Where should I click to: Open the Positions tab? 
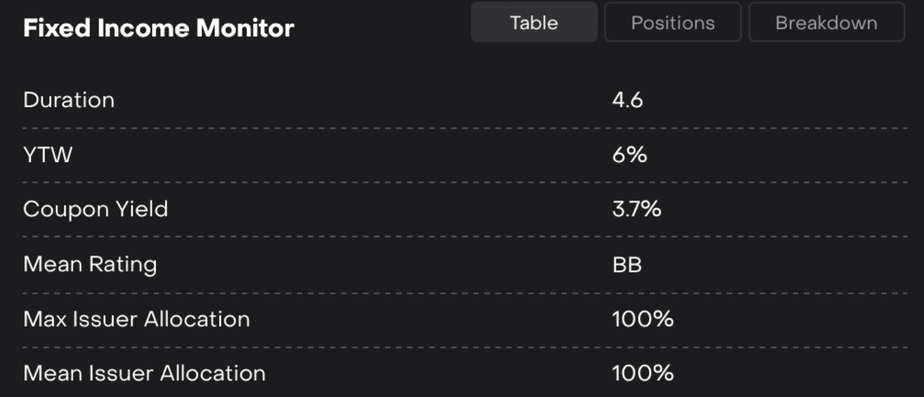(x=673, y=23)
